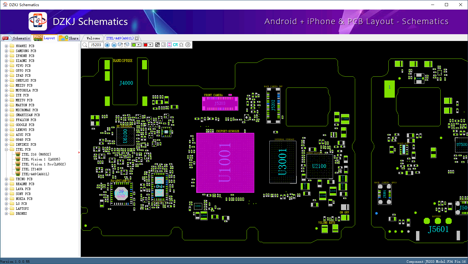This screenshot has height=264, width=468.
Task: Select the REALME PCB folder label
Action: pyautogui.click(x=25, y=184)
